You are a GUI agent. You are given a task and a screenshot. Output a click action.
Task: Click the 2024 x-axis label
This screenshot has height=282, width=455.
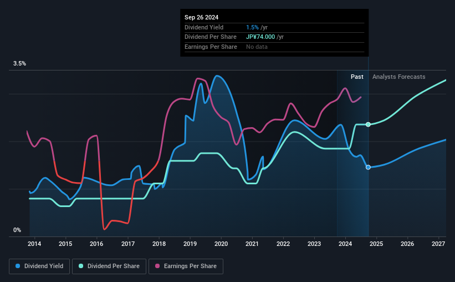pyautogui.click(x=345, y=244)
